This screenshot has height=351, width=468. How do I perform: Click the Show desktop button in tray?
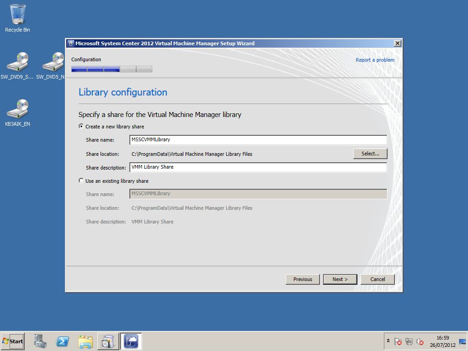click(463, 341)
